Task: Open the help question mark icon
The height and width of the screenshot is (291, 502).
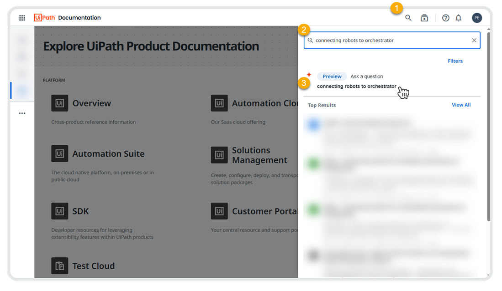Action: point(446,18)
